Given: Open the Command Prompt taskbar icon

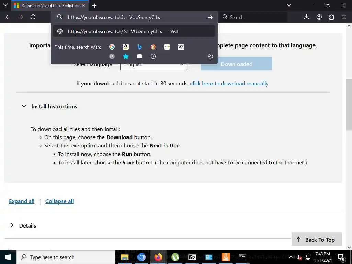Looking at the screenshot, I should click(242, 257).
